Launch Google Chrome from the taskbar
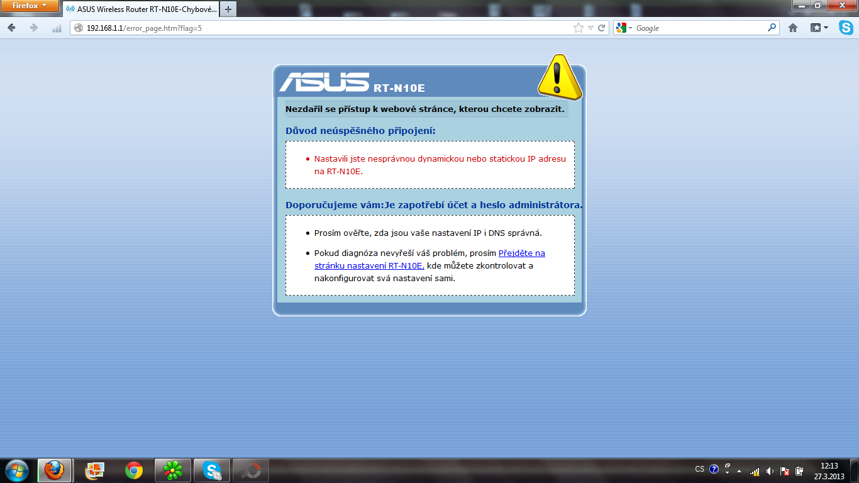 pos(133,470)
